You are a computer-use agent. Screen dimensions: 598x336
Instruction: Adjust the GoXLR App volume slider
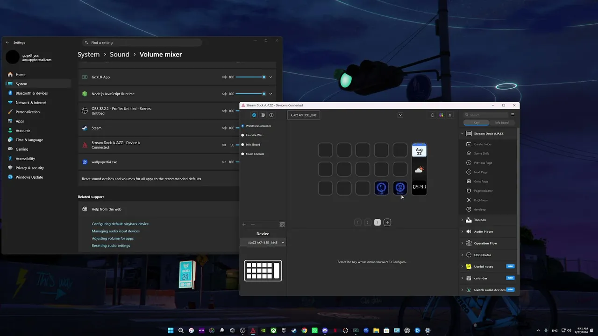click(x=251, y=77)
